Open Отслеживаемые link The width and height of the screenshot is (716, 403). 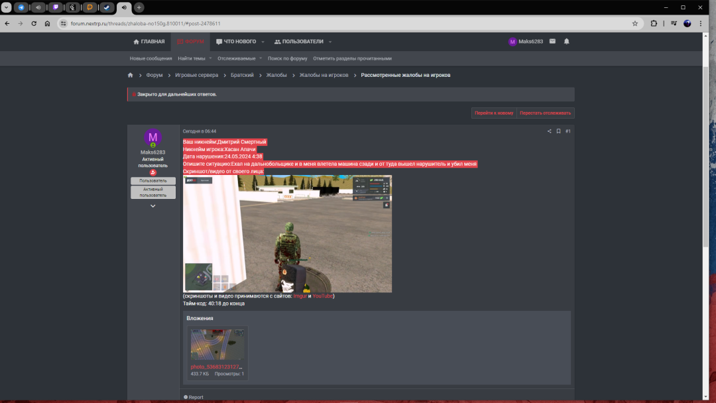tap(237, 58)
